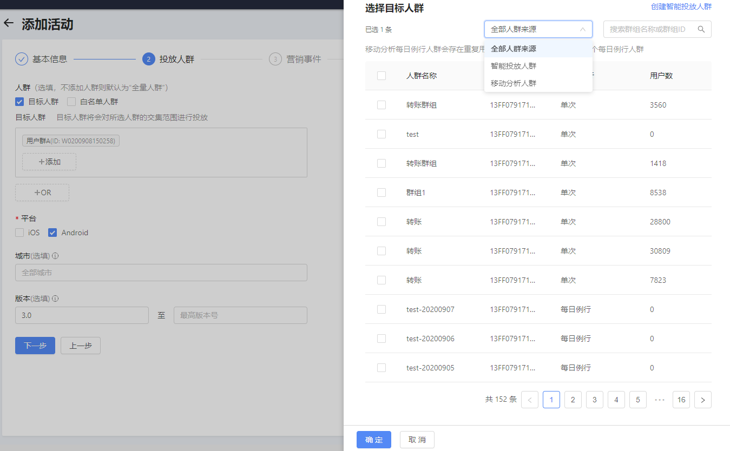
Task: Focus the 搜索群组名称或群组ID search field
Action: 657,29
